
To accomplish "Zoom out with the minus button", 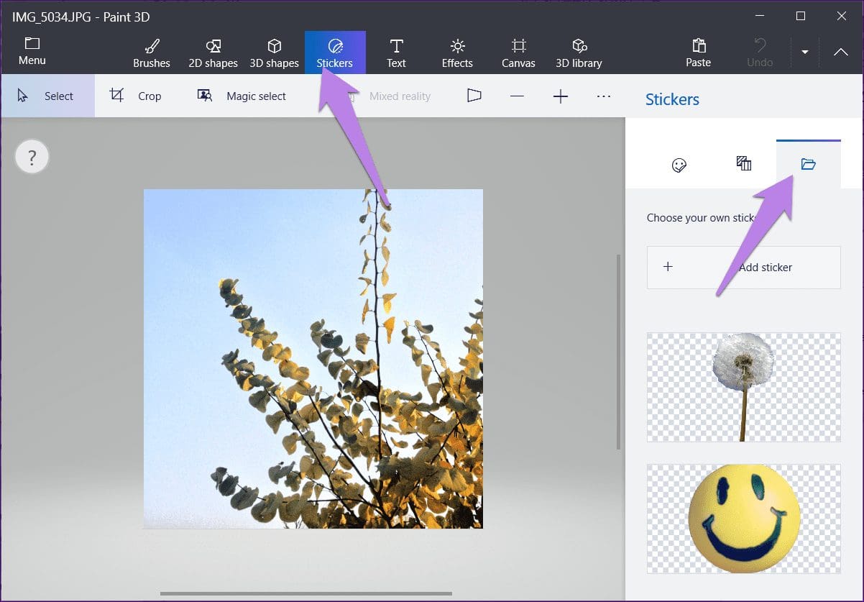I will click(517, 96).
